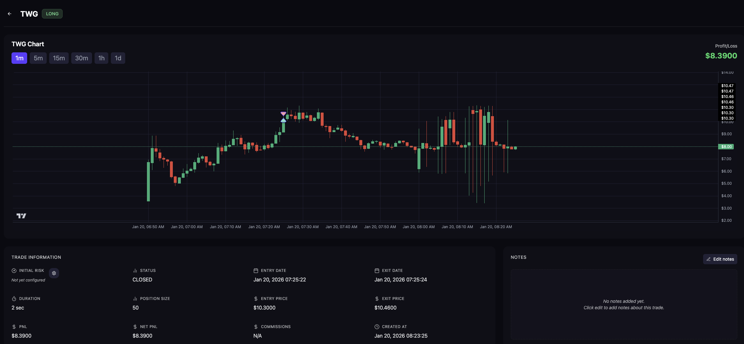Switch chart to 15m timeframe
This screenshot has height=344, width=744.
59,58
